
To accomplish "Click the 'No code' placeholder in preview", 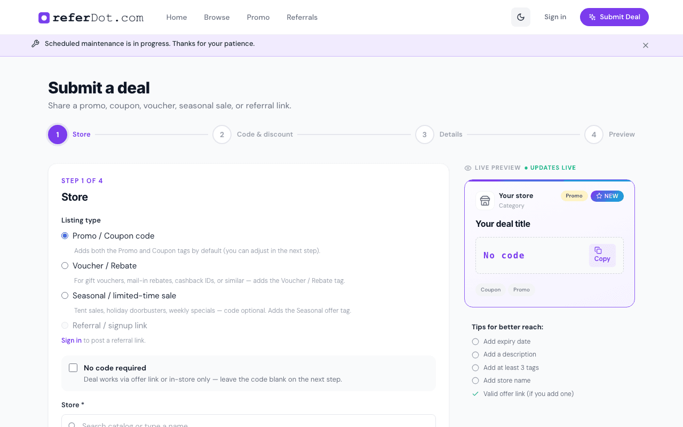I will click(x=504, y=256).
